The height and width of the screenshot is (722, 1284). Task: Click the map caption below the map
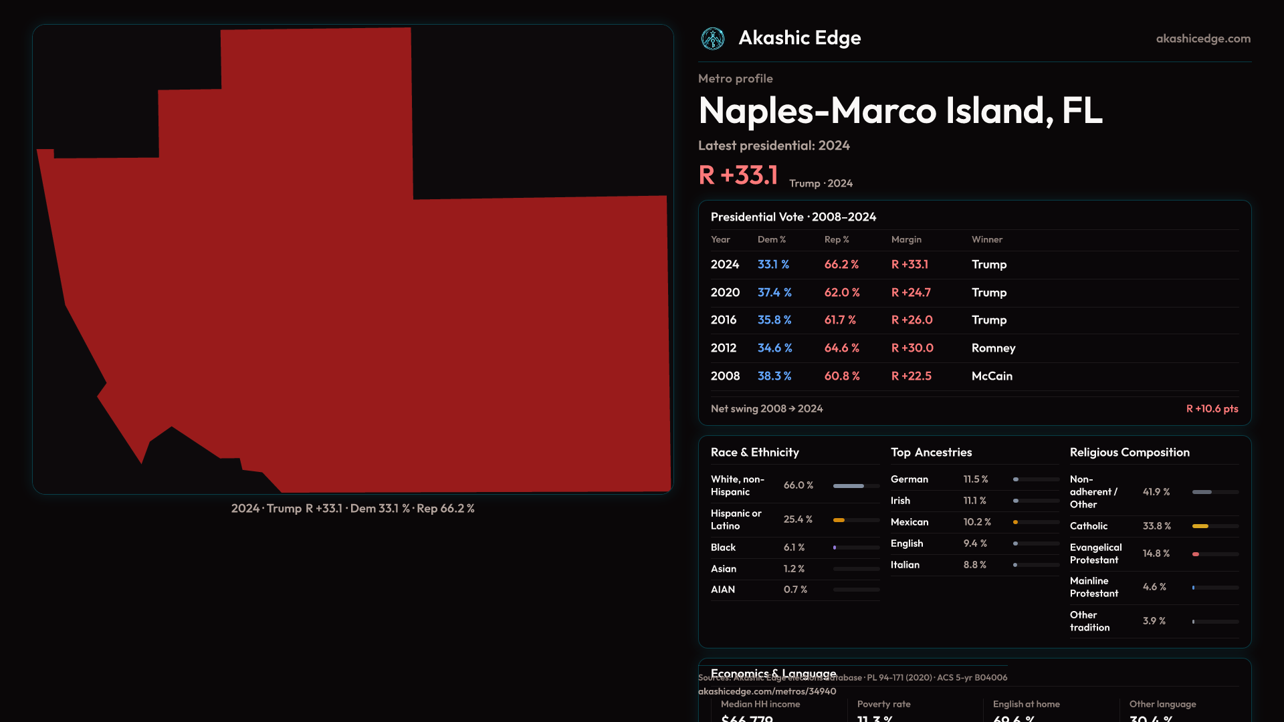click(x=352, y=509)
